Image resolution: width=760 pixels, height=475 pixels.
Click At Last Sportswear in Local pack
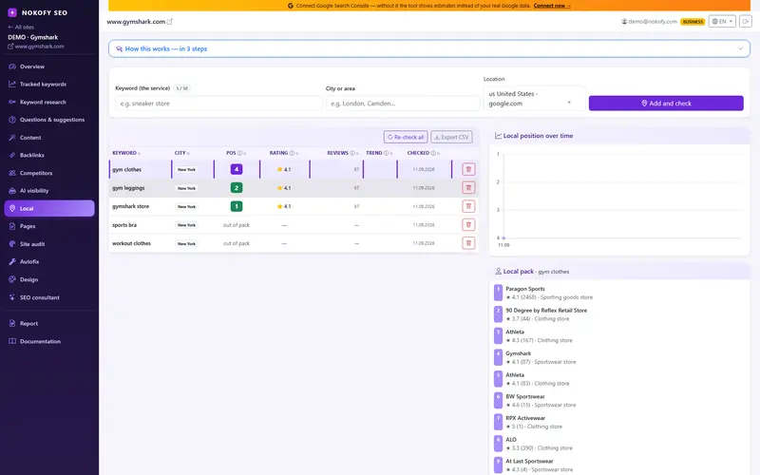pyautogui.click(x=529, y=461)
